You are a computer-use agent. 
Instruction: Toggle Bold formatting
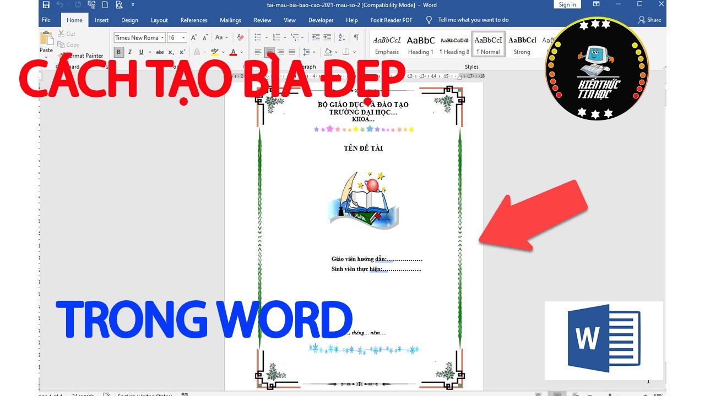click(118, 52)
